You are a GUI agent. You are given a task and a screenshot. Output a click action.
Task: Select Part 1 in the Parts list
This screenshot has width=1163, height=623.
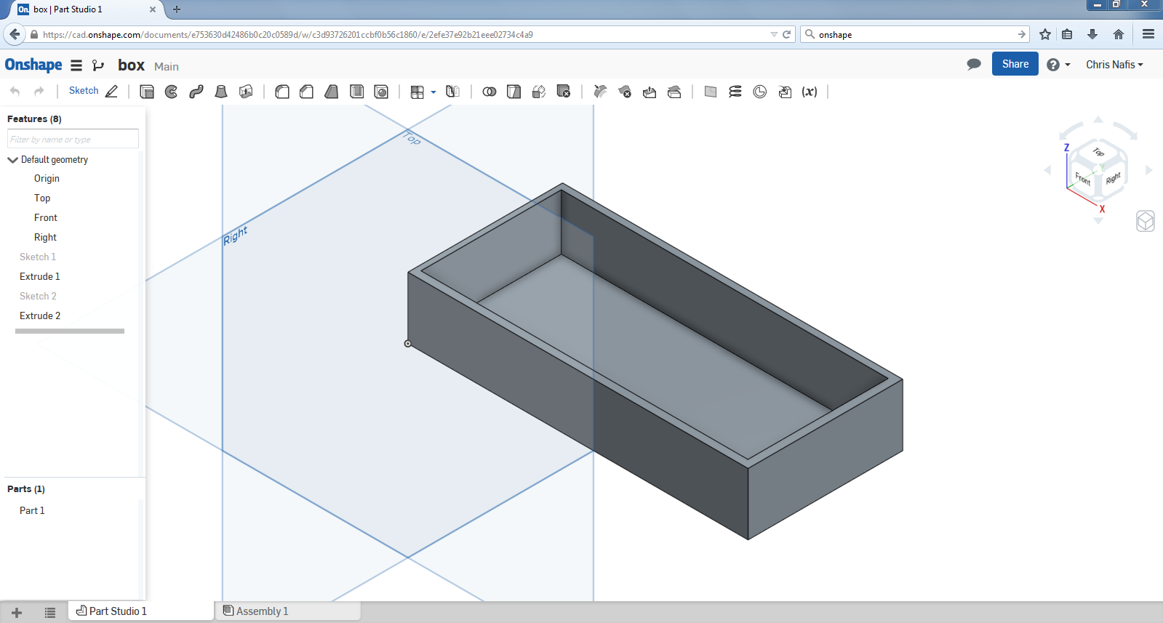32,511
